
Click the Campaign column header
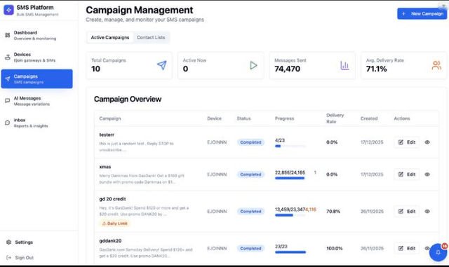(110, 118)
